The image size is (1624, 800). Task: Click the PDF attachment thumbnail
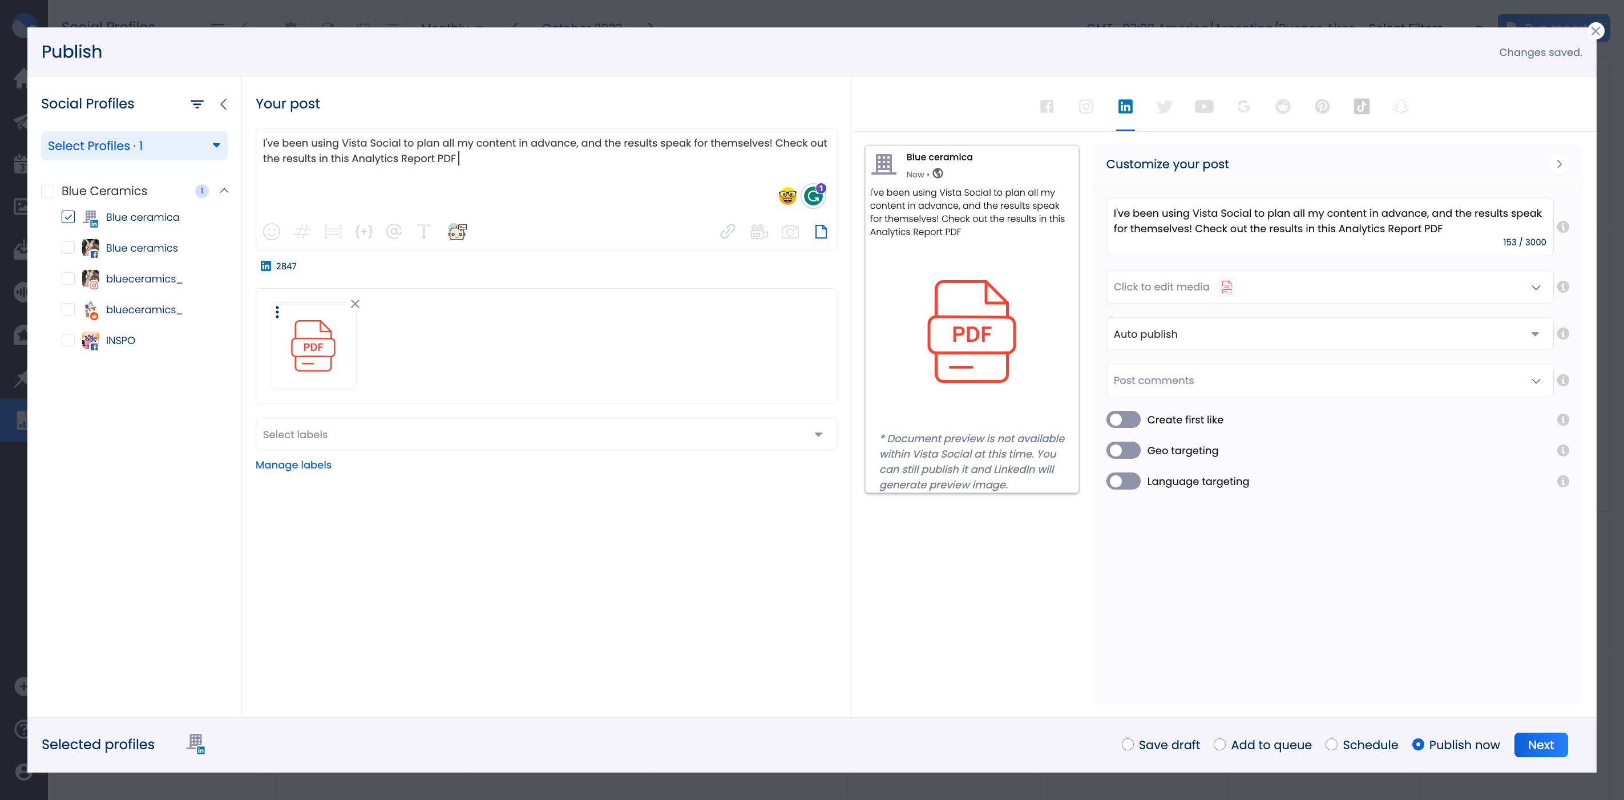click(x=313, y=346)
